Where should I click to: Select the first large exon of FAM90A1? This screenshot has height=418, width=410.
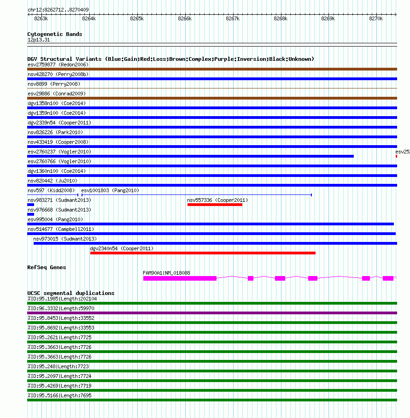click(180, 278)
